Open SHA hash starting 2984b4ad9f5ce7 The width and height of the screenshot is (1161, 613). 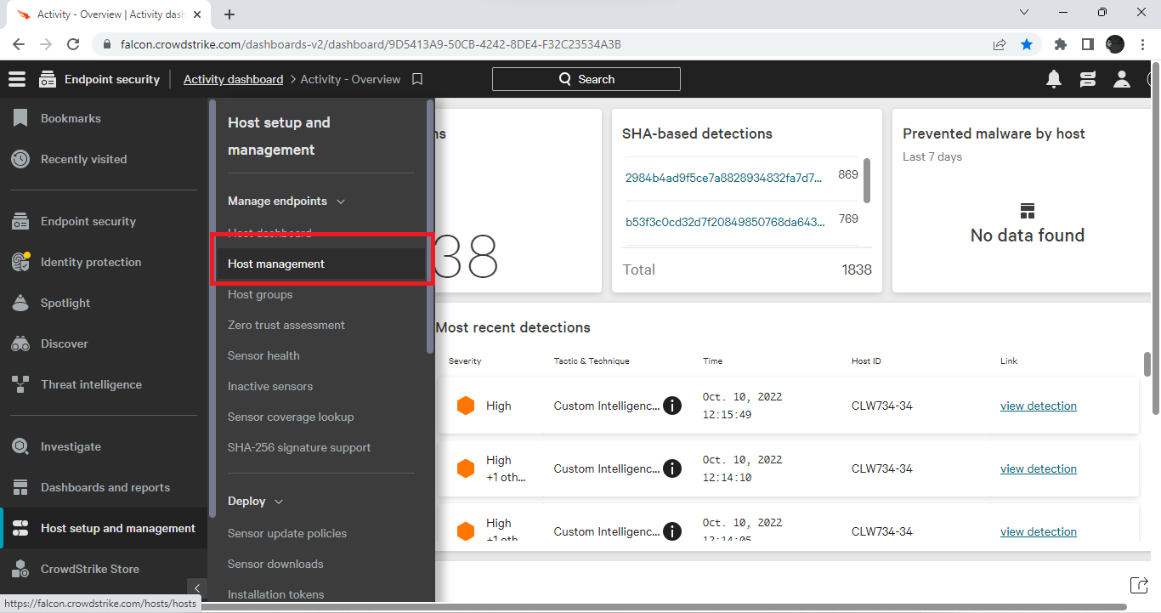(x=724, y=178)
